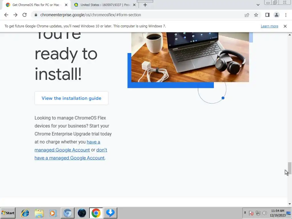
Task: Click the scrollbar down arrow
Action: click(x=290, y=204)
